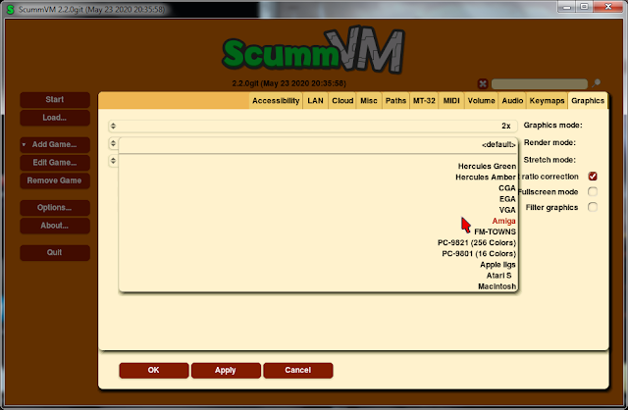The height and width of the screenshot is (410, 628).
Task: Click the Quit button
Action: tap(55, 253)
